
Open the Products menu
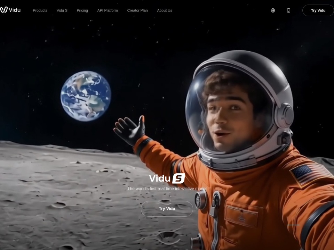40,10
